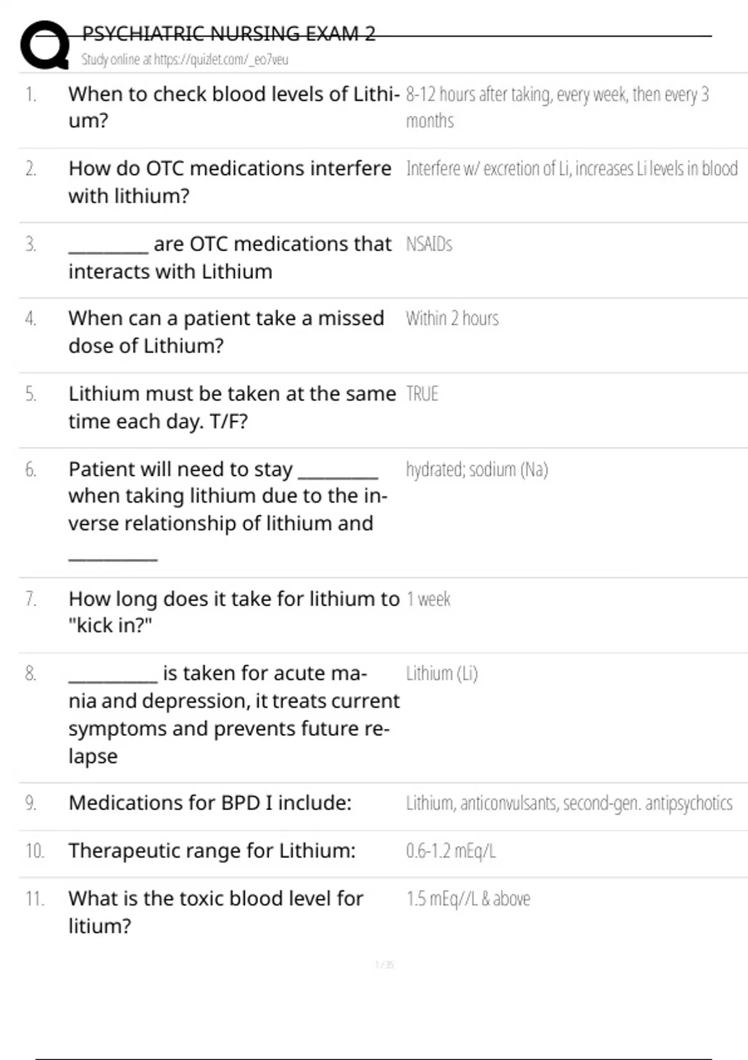Select the lithium 'kick in' question

[233, 612]
